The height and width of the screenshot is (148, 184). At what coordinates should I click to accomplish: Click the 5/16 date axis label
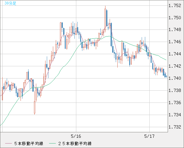click(76, 136)
